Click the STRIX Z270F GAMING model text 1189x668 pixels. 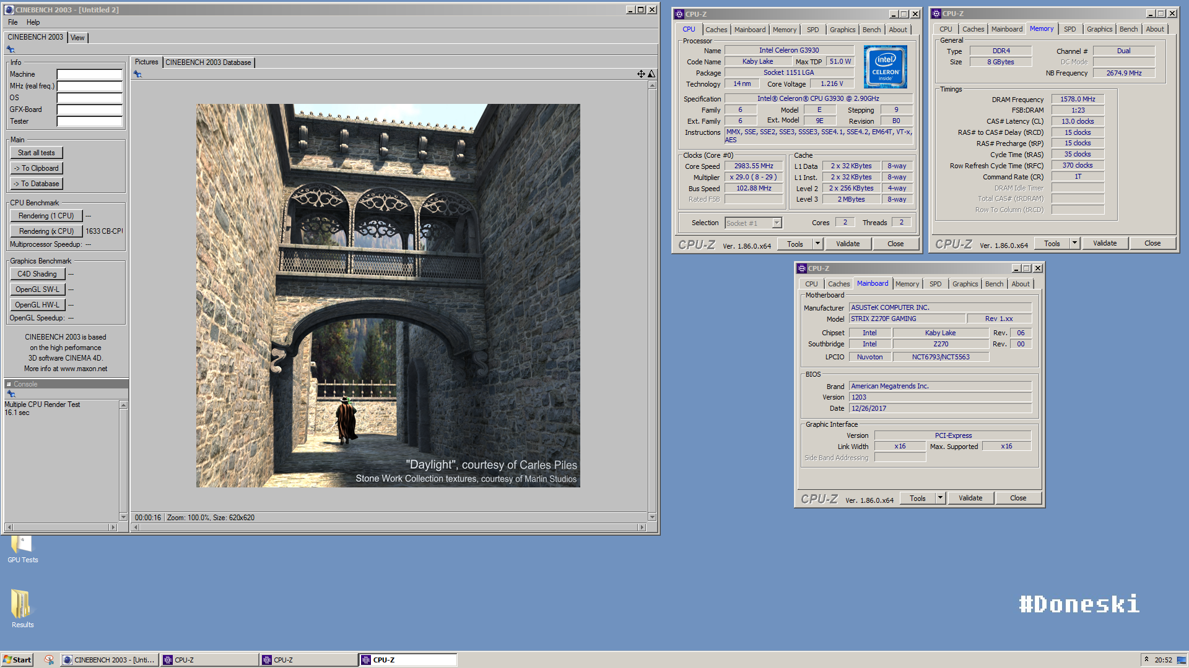(884, 319)
